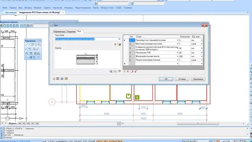Open layer dropdown for Железобетонная плита

178,56
